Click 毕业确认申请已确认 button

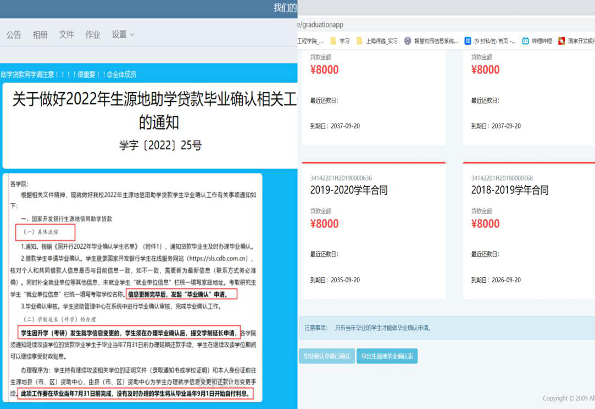(326, 356)
